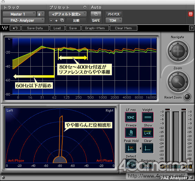Screen dimensions: 195x181
Task: Click the red plugin target icon
Action: tap(191, 14)
